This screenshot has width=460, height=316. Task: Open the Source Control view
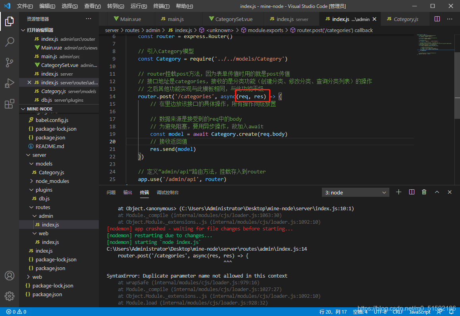pos(10,63)
